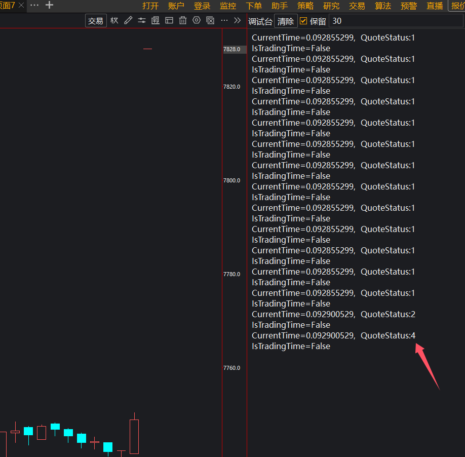Open the tab list three-dot menu

pyautogui.click(x=34, y=5)
